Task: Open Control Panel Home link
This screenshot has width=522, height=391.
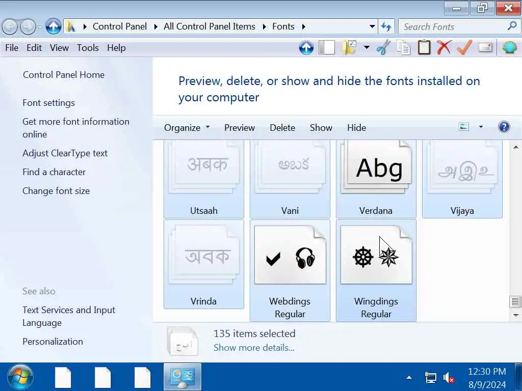Action: (64, 75)
